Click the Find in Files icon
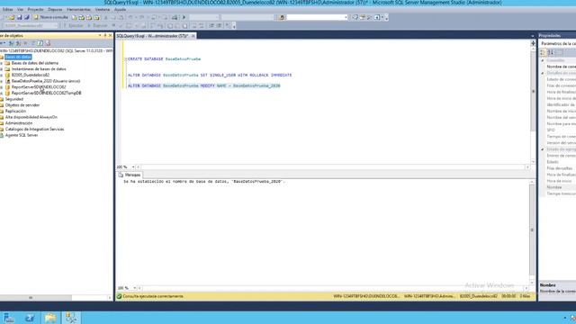The height and width of the screenshot is (324, 576). click(282, 17)
